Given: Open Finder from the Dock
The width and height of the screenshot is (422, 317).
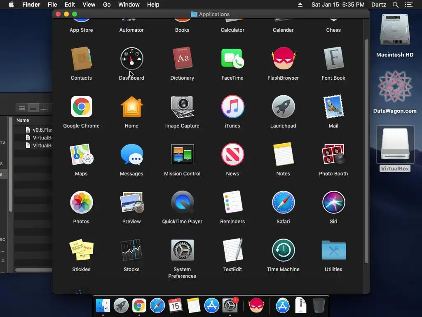Looking at the screenshot, I should [x=103, y=306].
